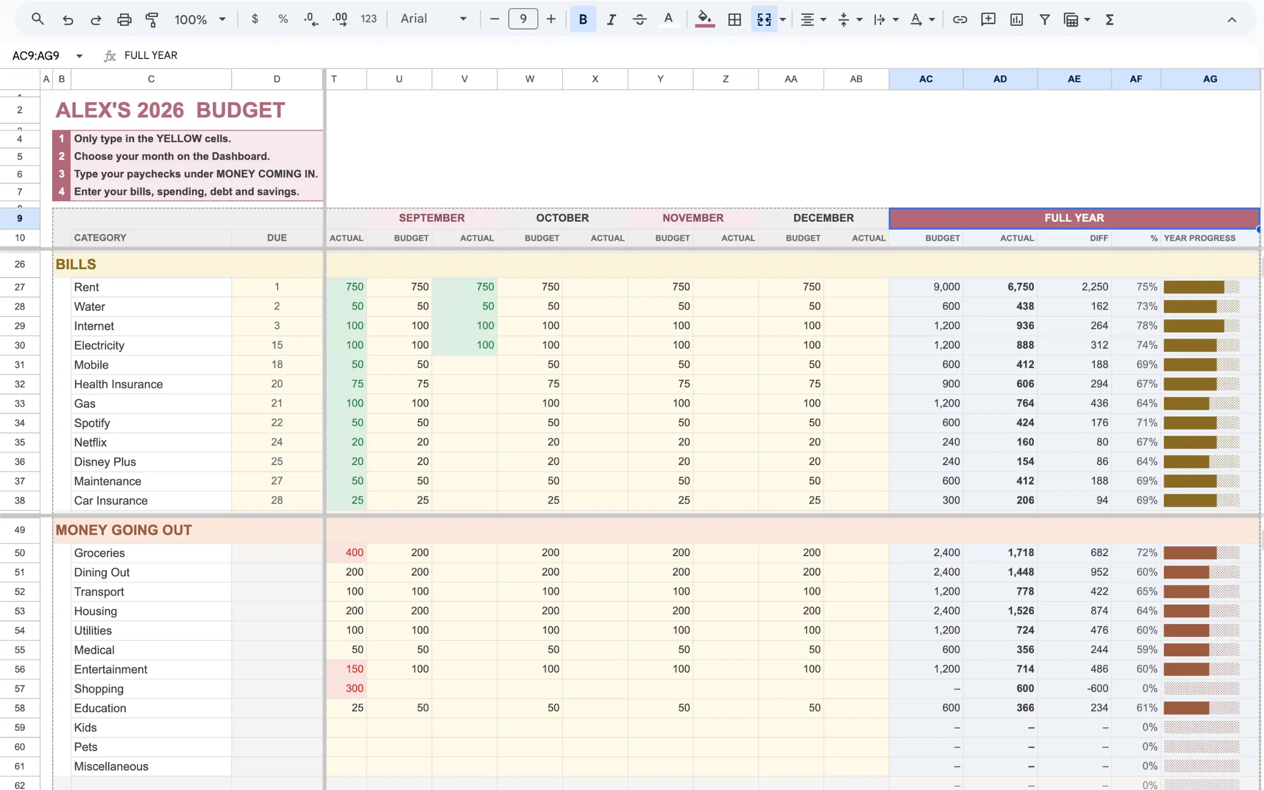This screenshot has height=790, width=1264.
Task: Print the spreadsheet
Action: [124, 19]
